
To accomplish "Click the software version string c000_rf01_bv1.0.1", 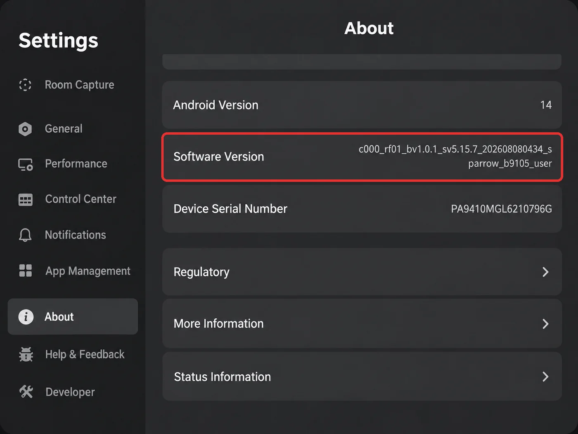I will (x=455, y=156).
